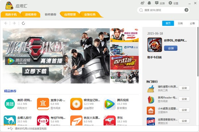Viewport: 199px width, 132px height.
Task: Switch to 我的手机 tab
Action: [11, 15]
